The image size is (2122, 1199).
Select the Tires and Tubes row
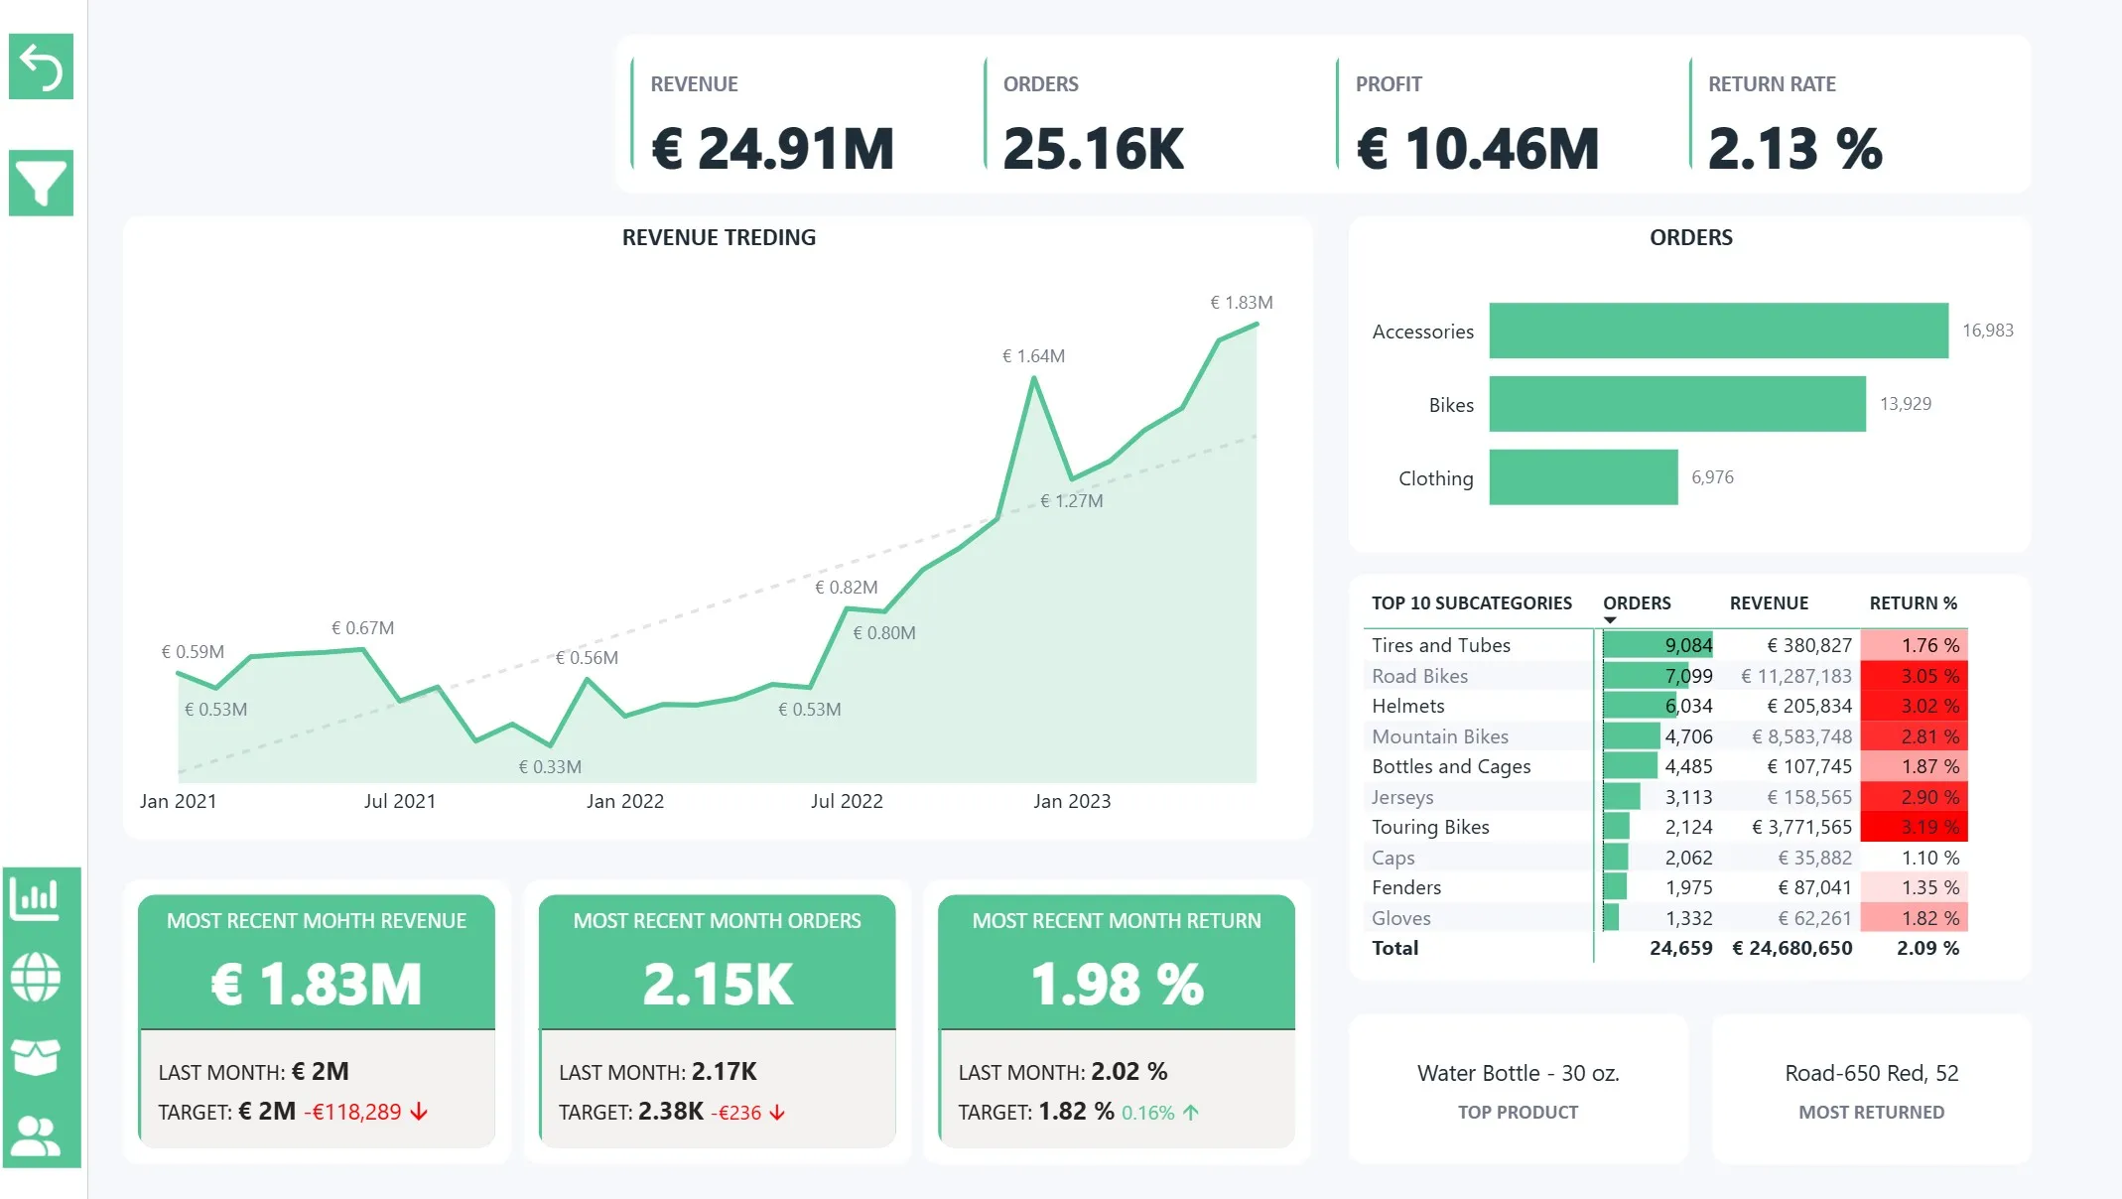point(1665,645)
